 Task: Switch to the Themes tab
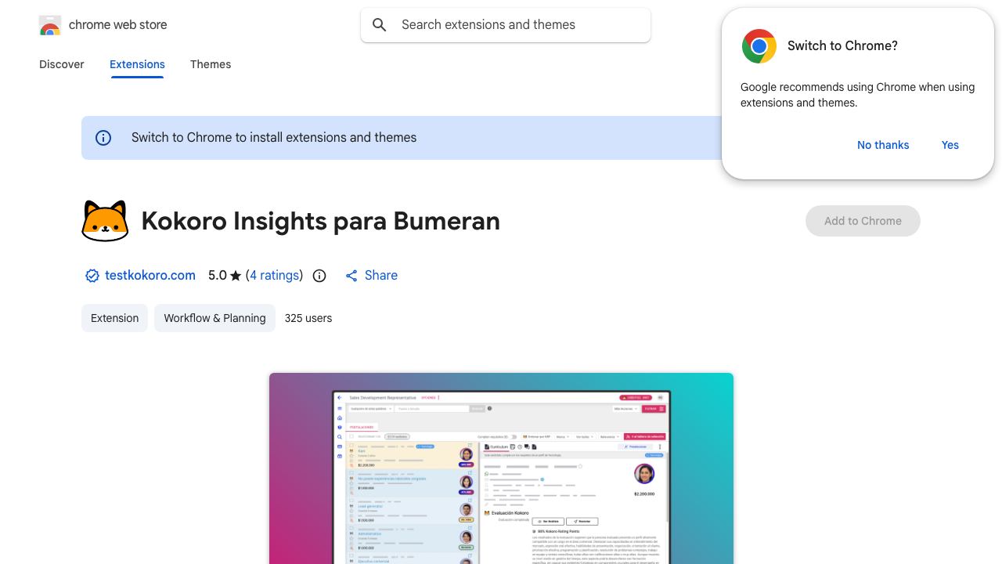[211, 64]
